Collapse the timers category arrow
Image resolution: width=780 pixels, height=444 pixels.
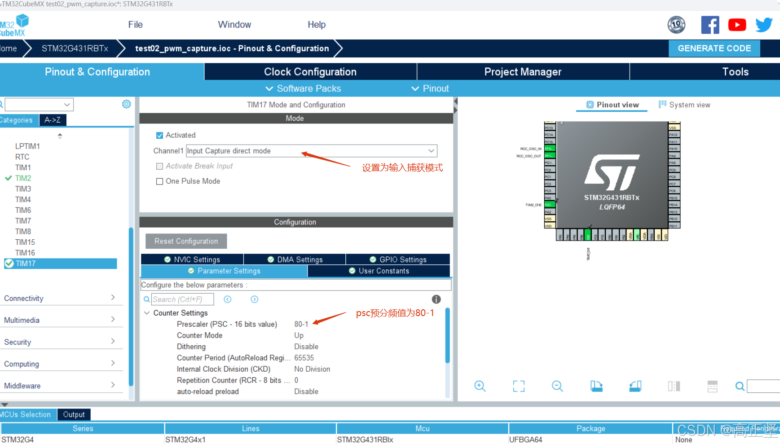[60, 136]
